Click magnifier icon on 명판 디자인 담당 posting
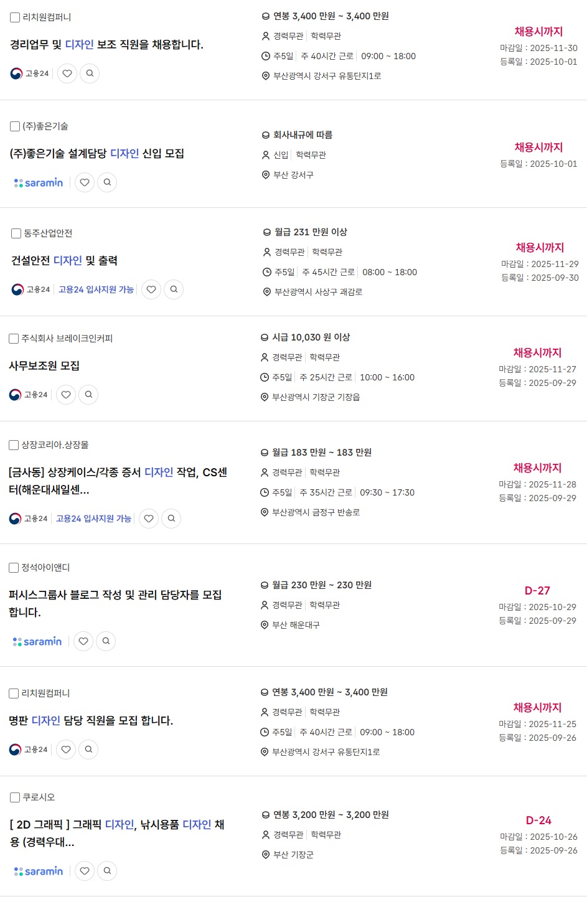Screen dimensions: 587x912 tap(88, 750)
